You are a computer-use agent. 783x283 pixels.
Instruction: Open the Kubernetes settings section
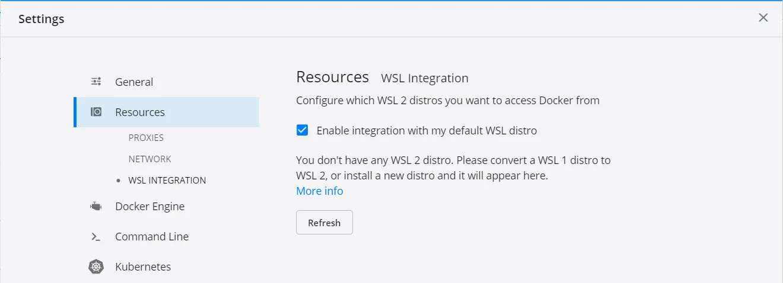pyautogui.click(x=143, y=267)
